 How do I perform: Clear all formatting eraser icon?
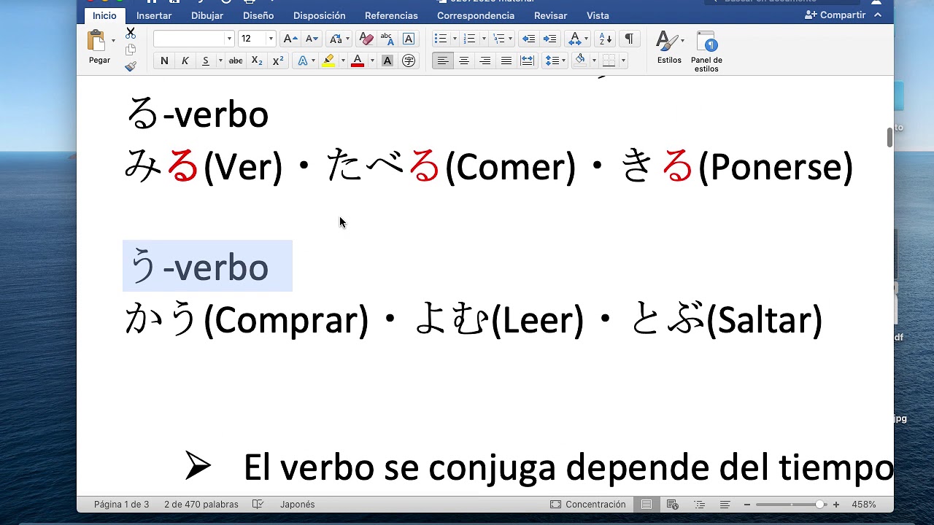click(366, 39)
